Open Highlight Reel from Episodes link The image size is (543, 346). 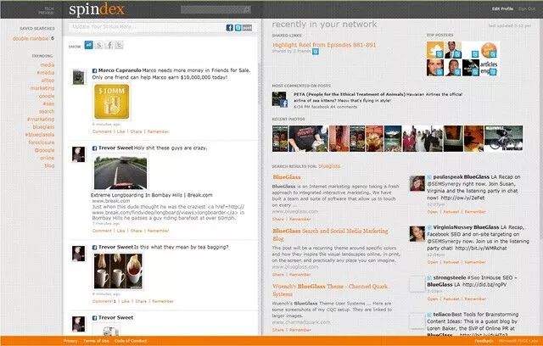click(324, 45)
